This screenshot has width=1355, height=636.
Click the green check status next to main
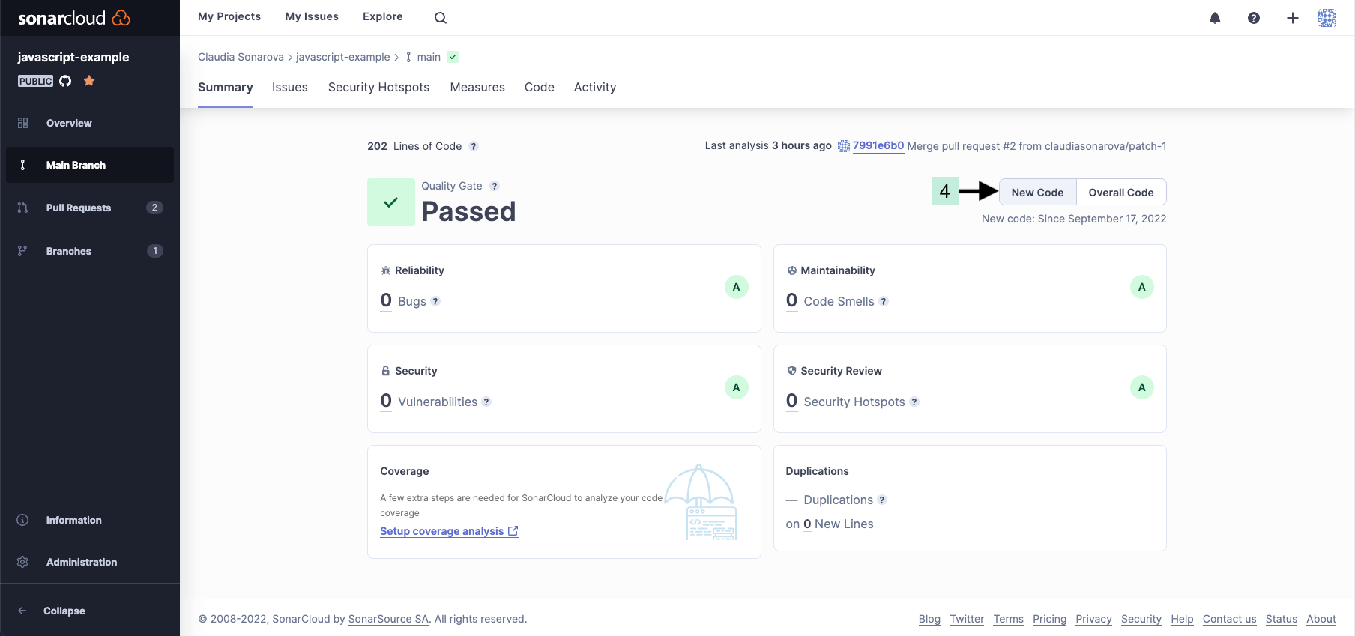tap(453, 57)
